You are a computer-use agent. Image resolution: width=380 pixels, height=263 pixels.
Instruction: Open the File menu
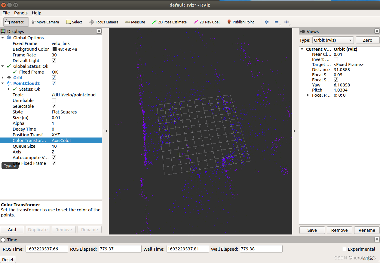click(x=6, y=13)
